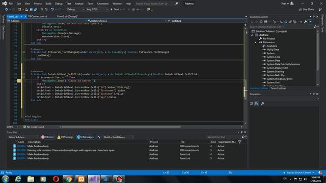The height and width of the screenshot is (183, 326).
Task: Toggle auto-hide pin of Solution Explorer
Action: coord(314,17)
